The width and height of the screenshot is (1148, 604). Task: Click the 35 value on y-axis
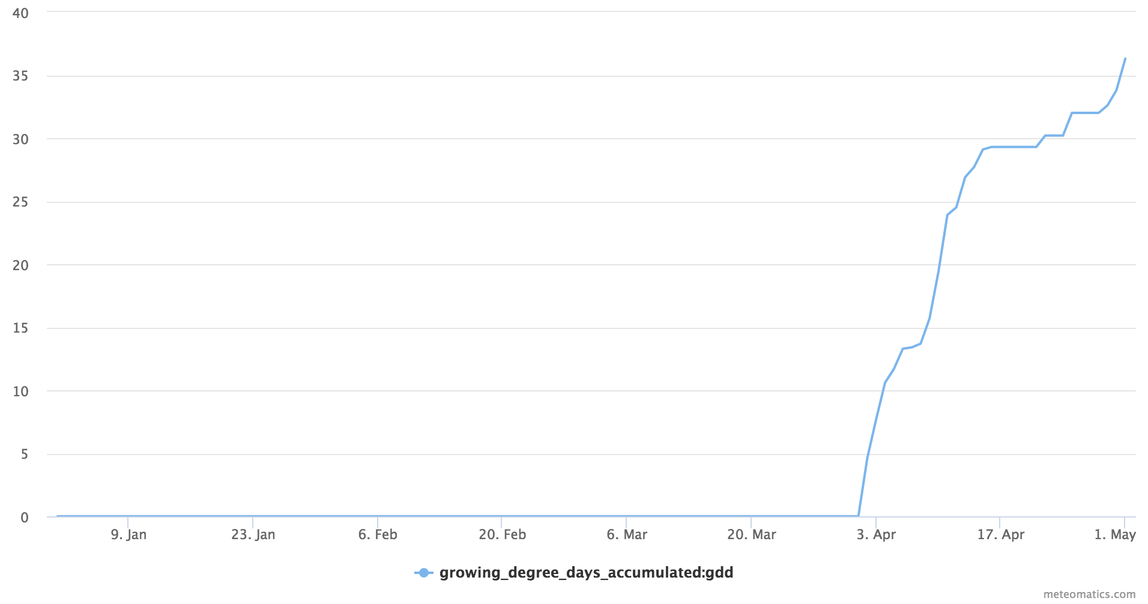click(x=20, y=76)
